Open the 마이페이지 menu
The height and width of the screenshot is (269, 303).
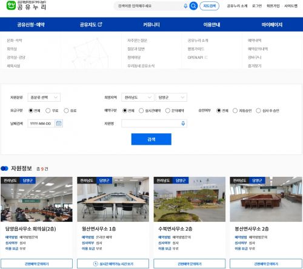[272, 25]
